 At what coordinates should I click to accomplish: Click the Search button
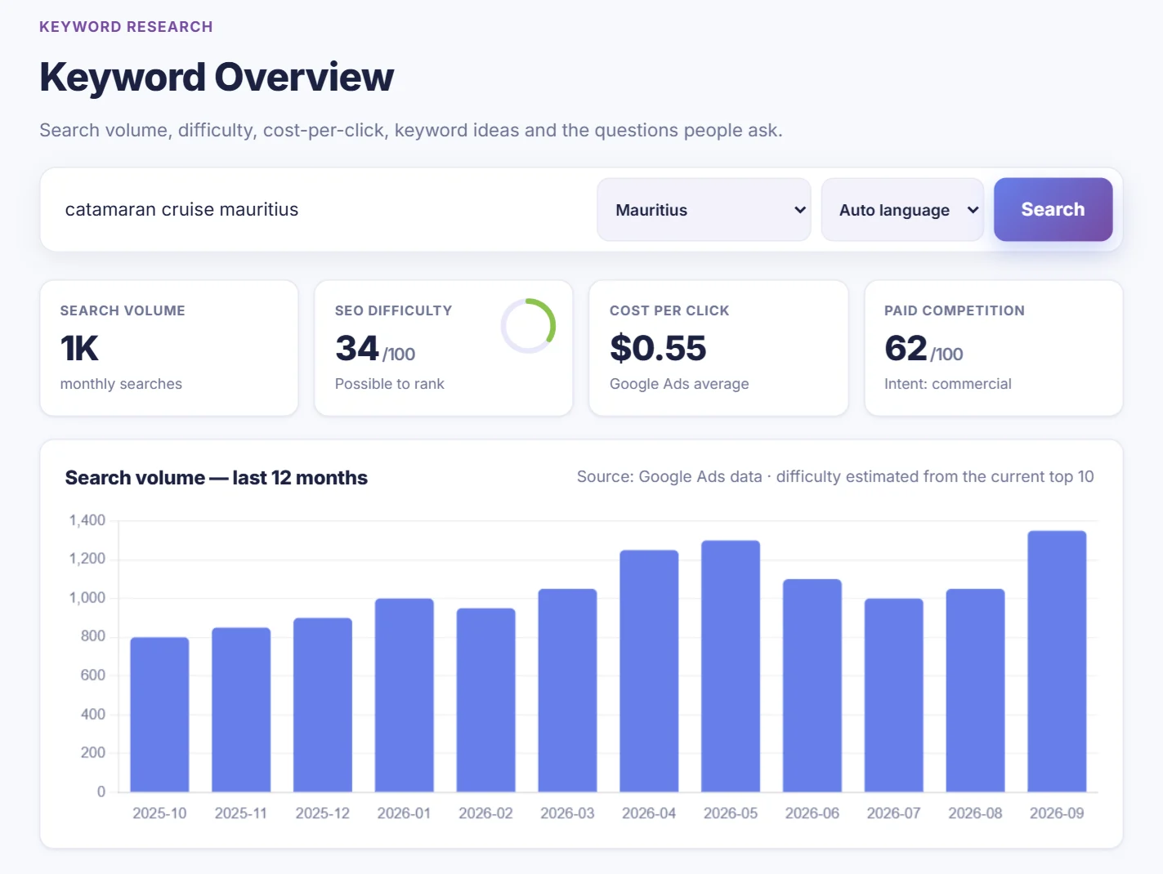click(x=1053, y=209)
